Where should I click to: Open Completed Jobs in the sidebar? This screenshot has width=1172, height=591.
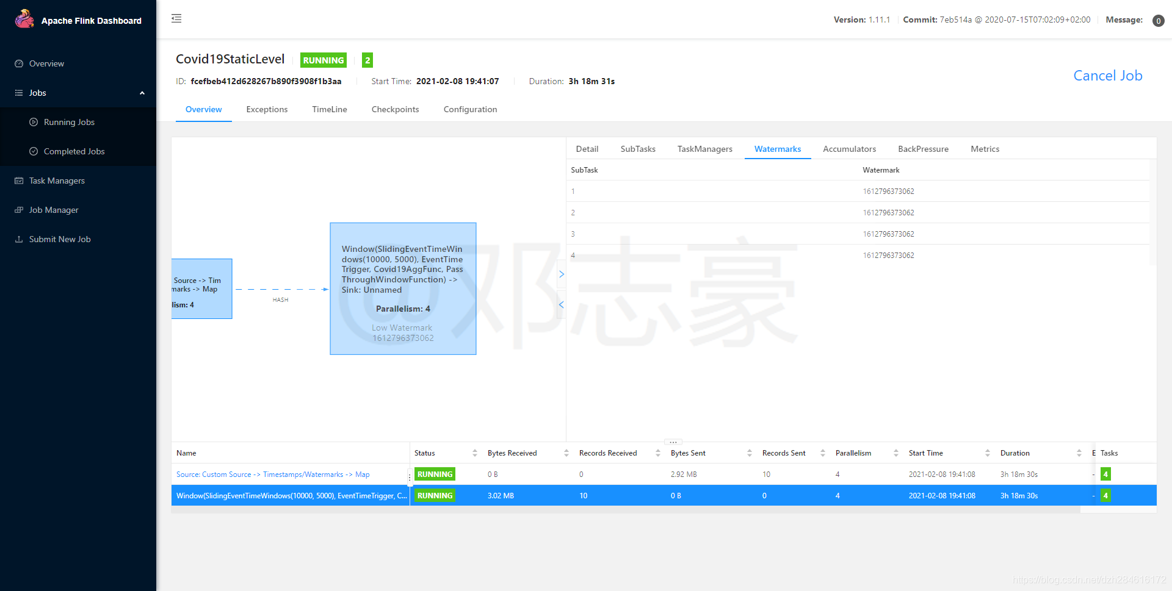(x=78, y=151)
